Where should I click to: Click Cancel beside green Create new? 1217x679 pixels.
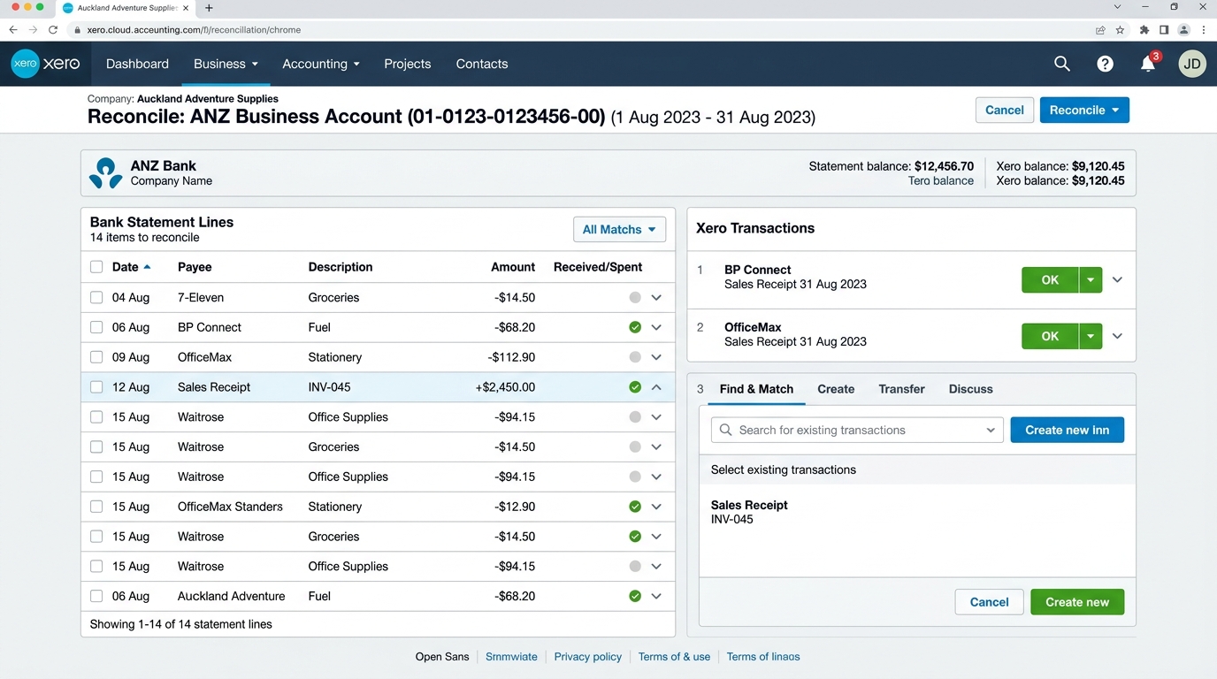(989, 602)
